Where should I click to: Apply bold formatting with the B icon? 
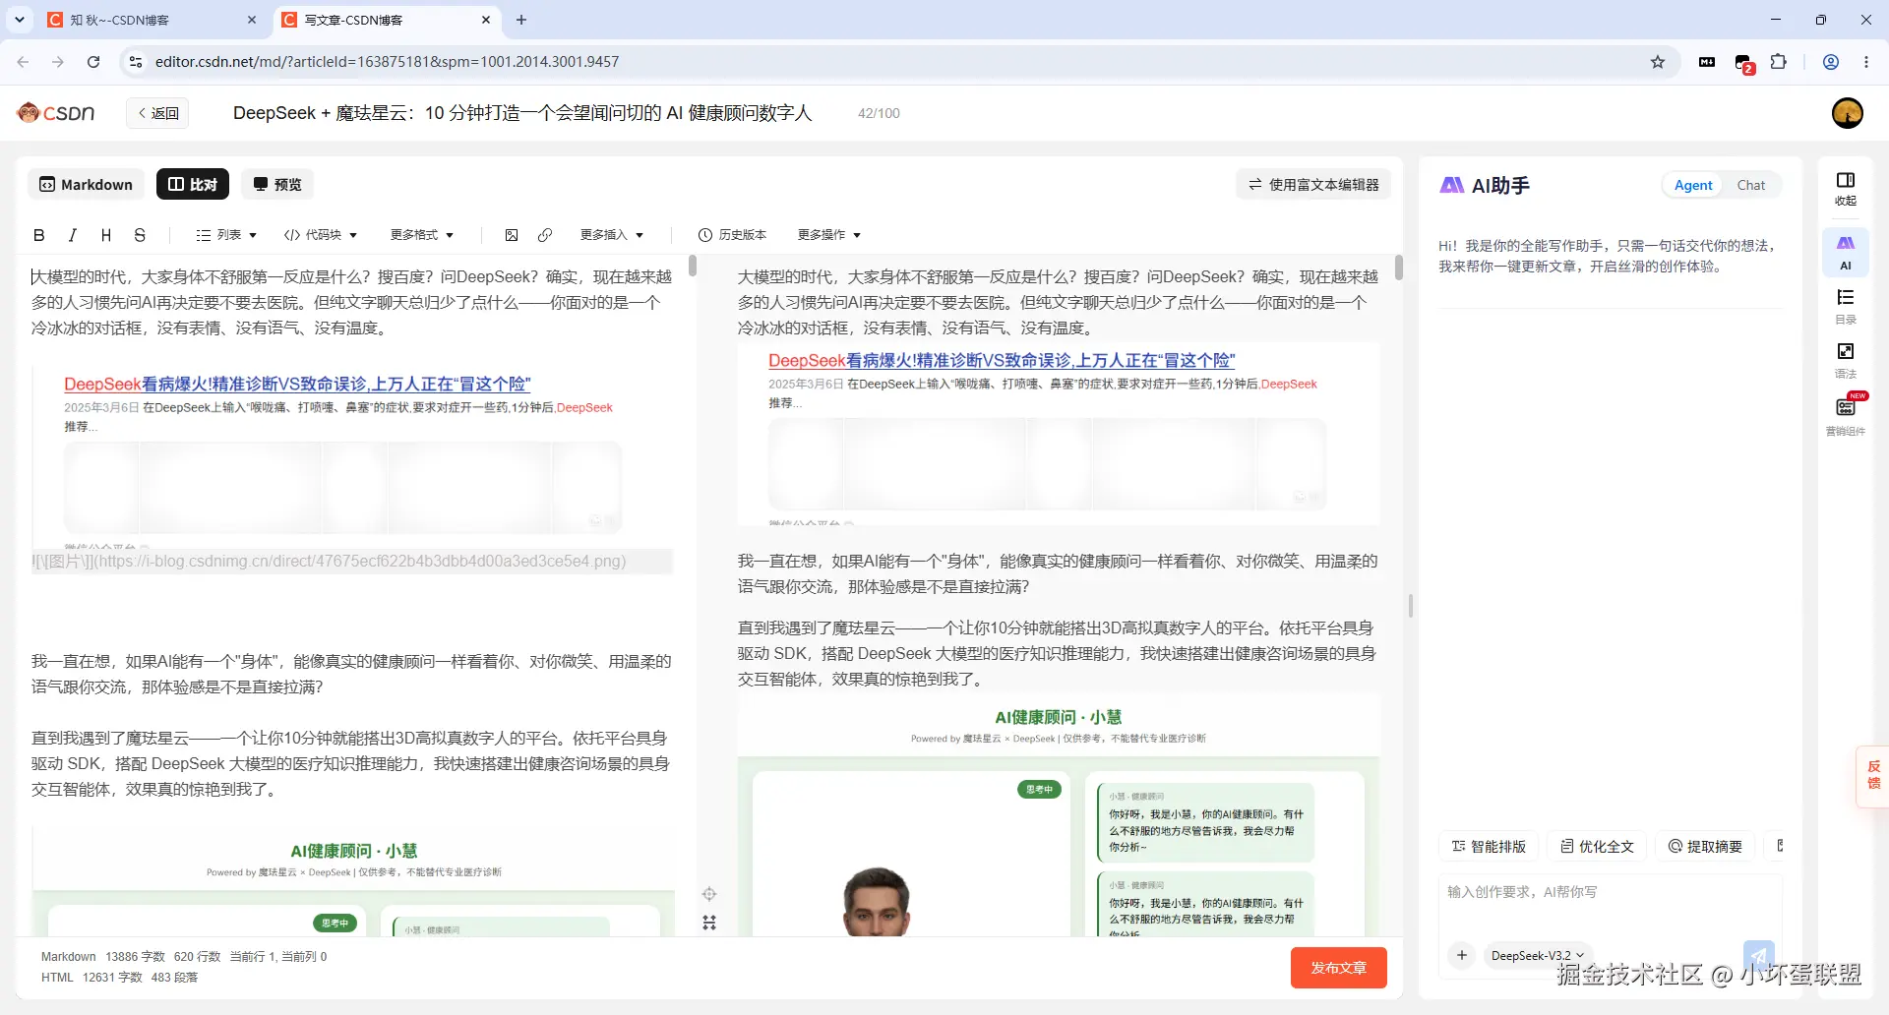[38, 235]
